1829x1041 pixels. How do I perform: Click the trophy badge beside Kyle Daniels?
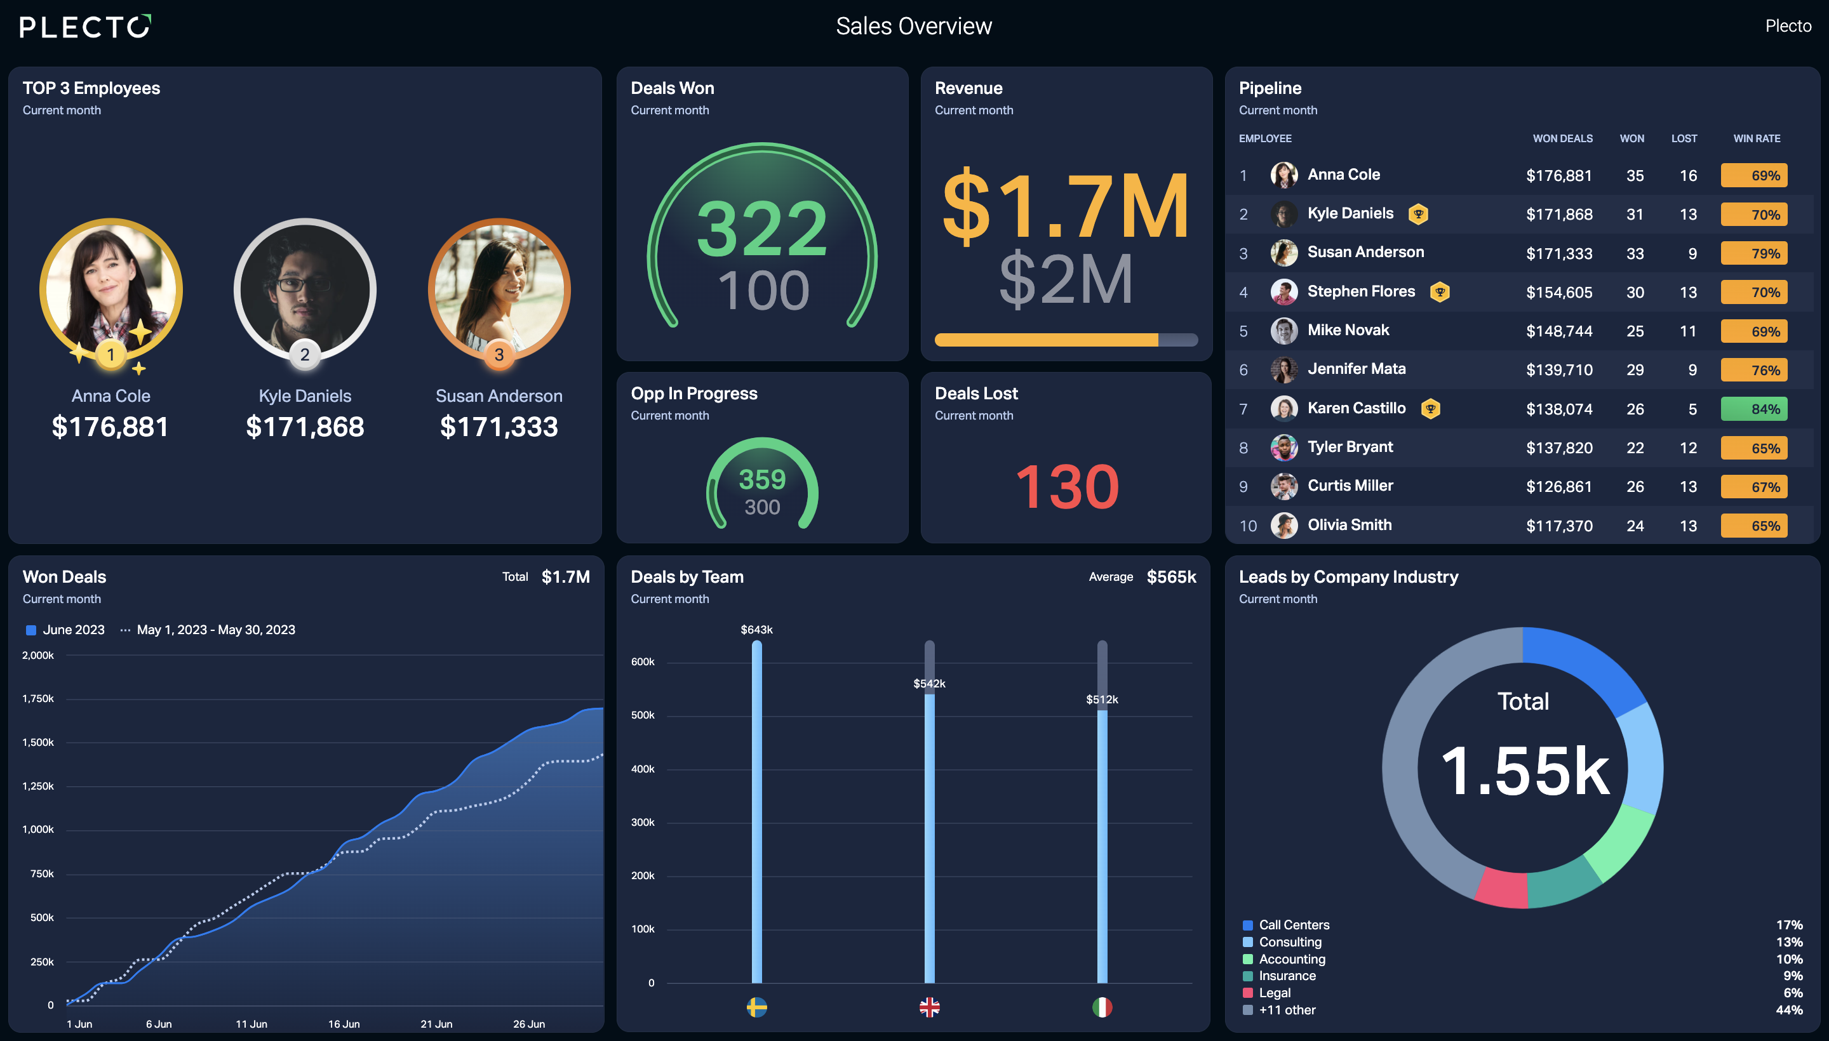pyautogui.click(x=1417, y=214)
